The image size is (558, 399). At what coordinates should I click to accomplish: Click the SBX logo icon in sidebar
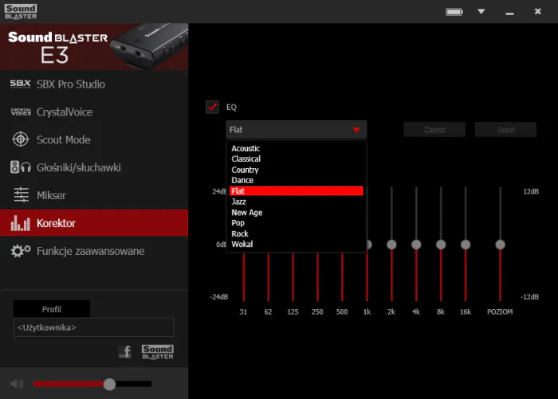tap(20, 84)
